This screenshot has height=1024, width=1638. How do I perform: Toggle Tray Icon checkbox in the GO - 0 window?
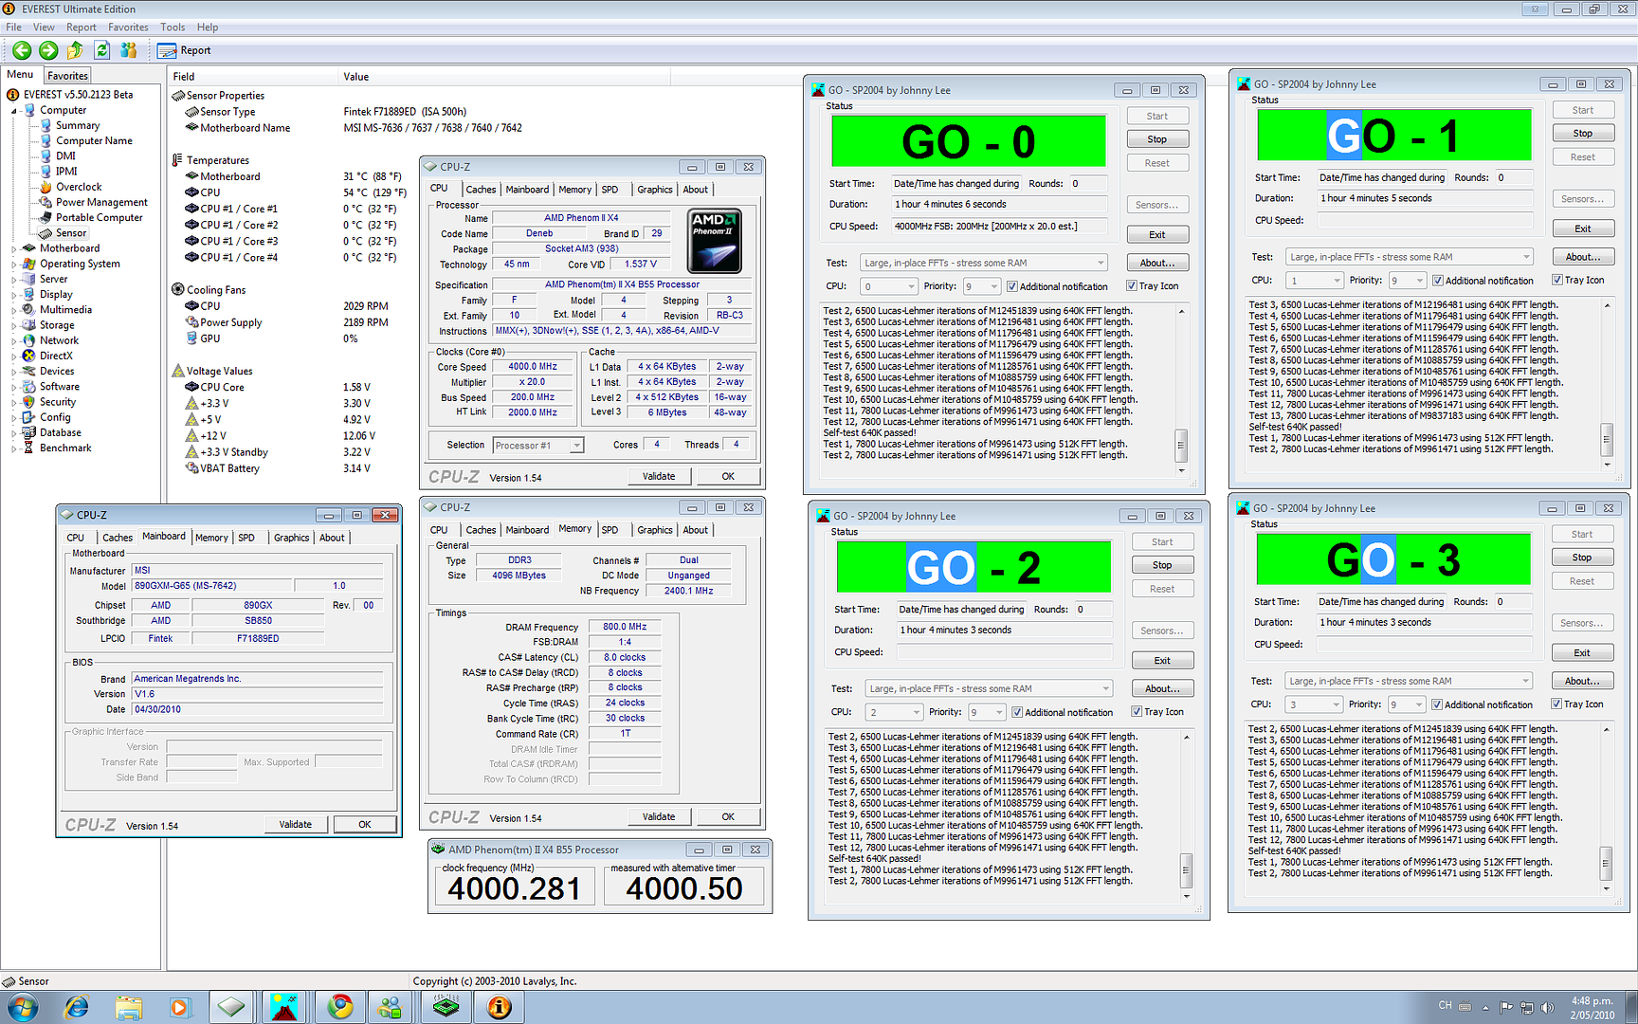pos(1132,286)
